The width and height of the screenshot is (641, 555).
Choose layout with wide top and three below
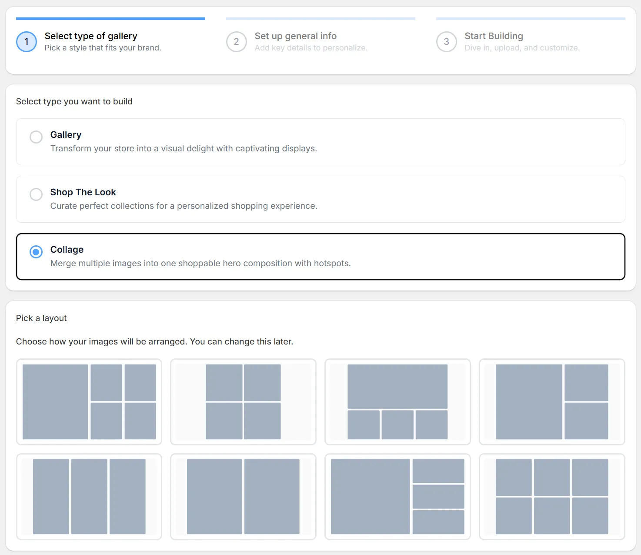point(397,402)
